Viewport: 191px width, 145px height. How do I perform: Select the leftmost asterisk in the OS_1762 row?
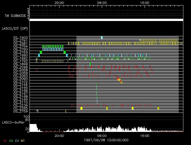36,59
